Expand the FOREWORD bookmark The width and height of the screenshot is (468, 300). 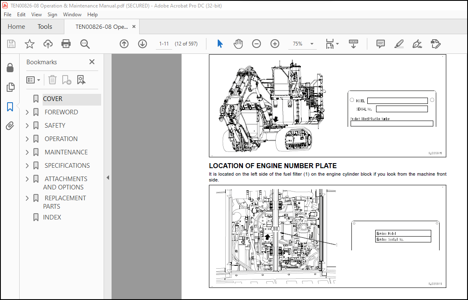27,112
